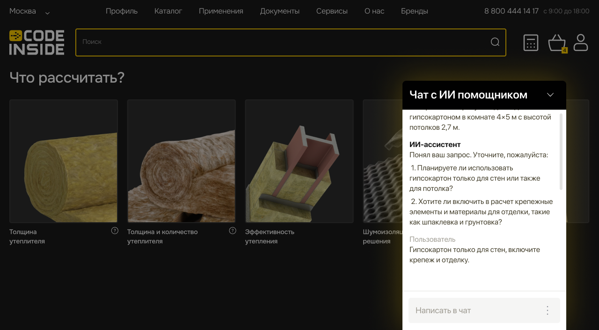
Task: Show help for Толщина утеплителя
Action: (x=115, y=231)
